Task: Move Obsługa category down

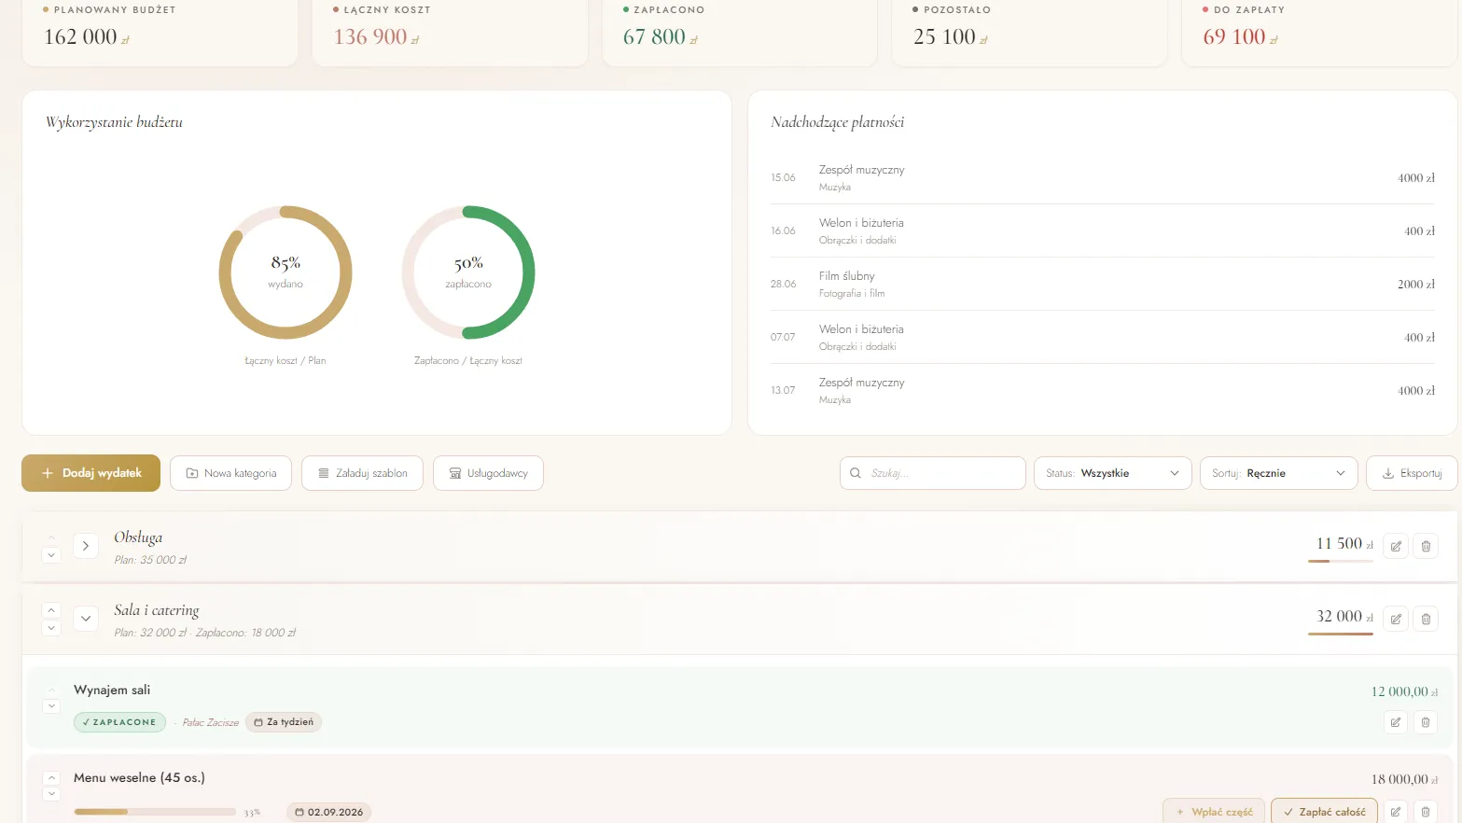Action: [x=51, y=555]
